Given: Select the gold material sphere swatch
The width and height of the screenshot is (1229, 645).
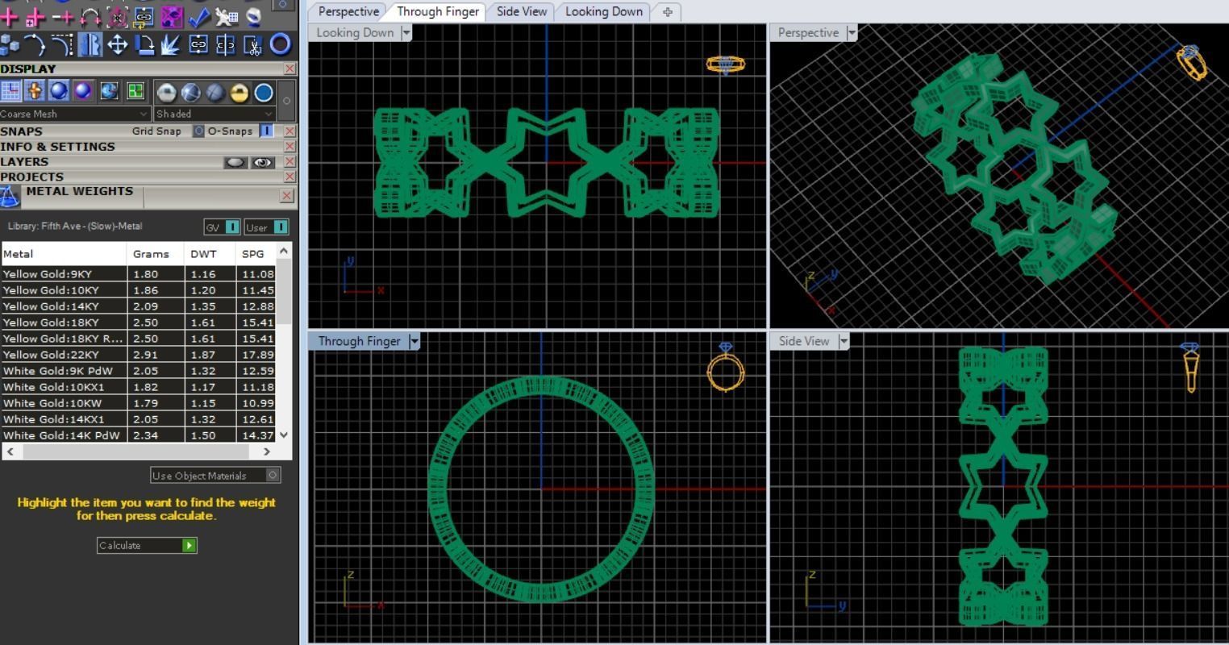Looking at the screenshot, I should point(239,93).
